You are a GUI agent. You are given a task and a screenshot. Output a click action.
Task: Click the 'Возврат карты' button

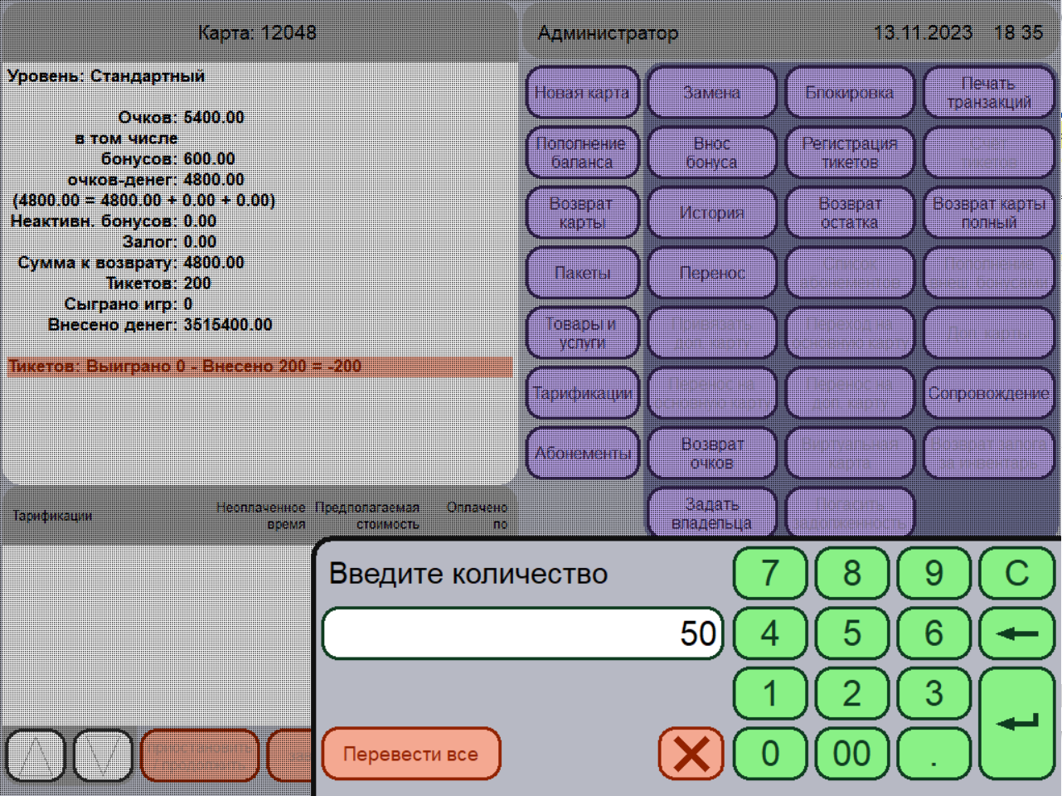point(582,212)
